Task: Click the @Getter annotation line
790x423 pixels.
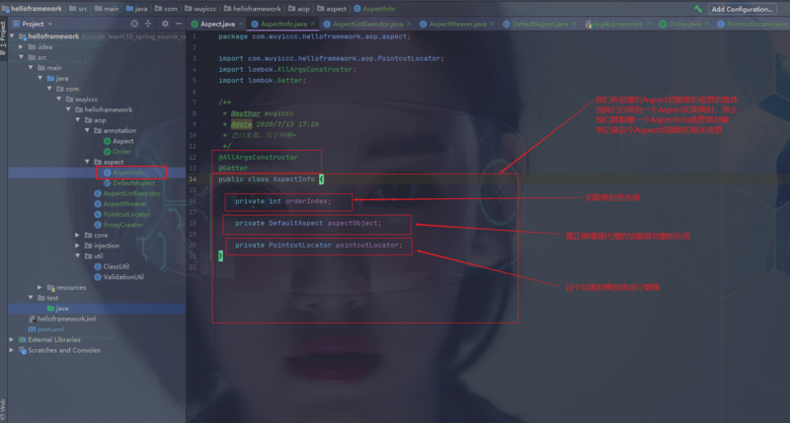Action: [x=233, y=169]
